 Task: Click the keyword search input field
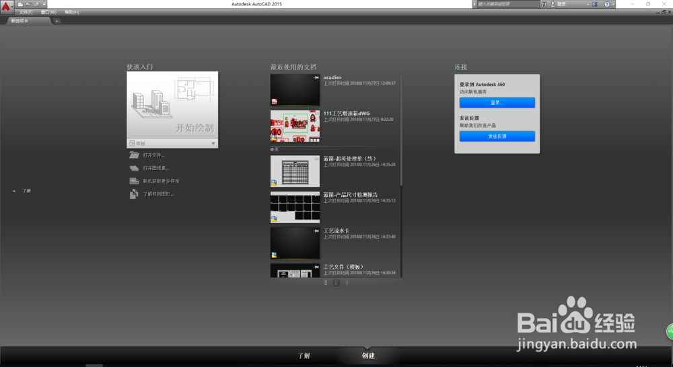pyautogui.click(x=508, y=4)
